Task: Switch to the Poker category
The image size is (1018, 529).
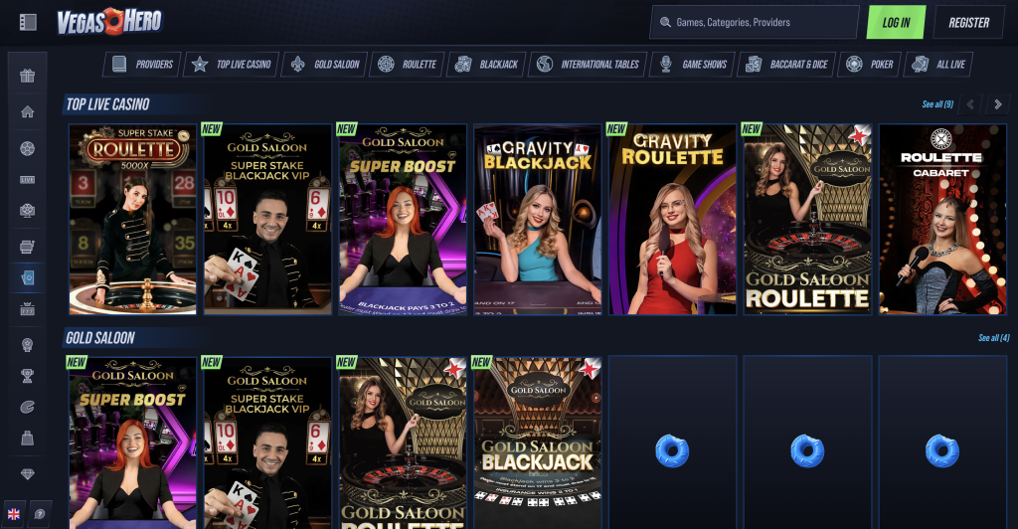Action: (869, 65)
